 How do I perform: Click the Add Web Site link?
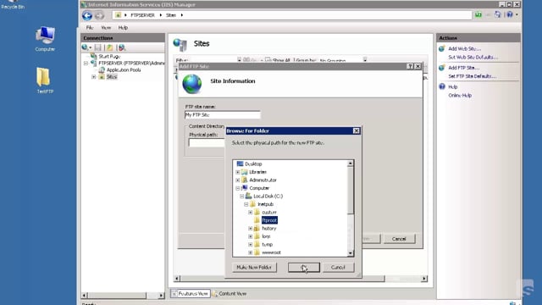(x=464, y=49)
